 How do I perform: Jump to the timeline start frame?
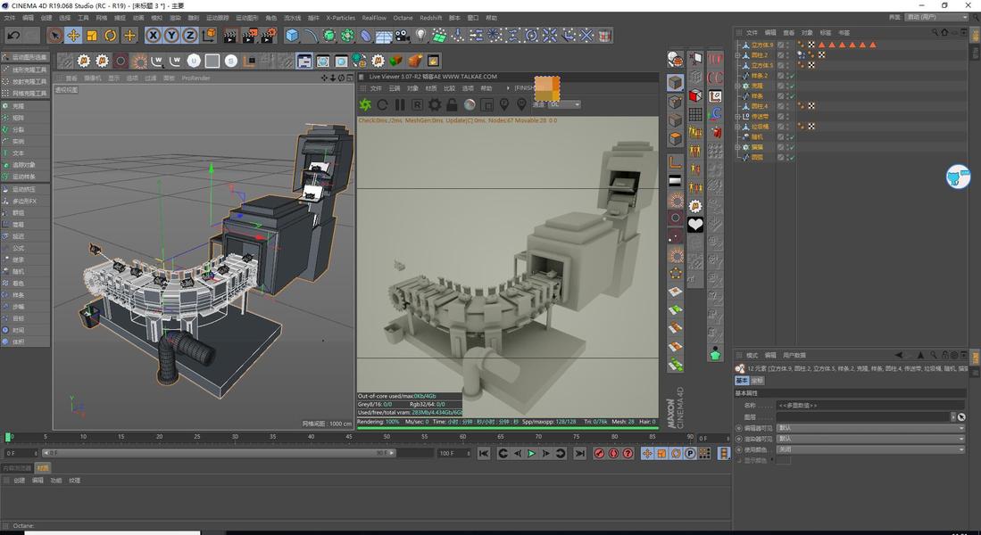(x=484, y=453)
